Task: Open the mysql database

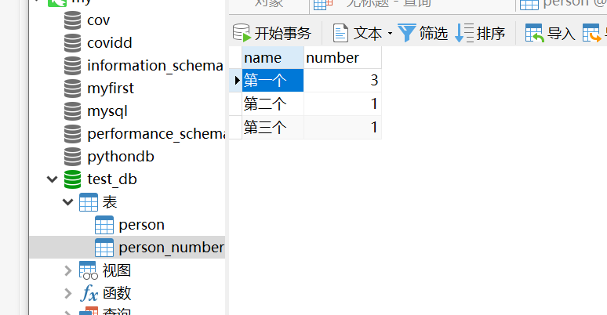Action: pyautogui.click(x=107, y=110)
